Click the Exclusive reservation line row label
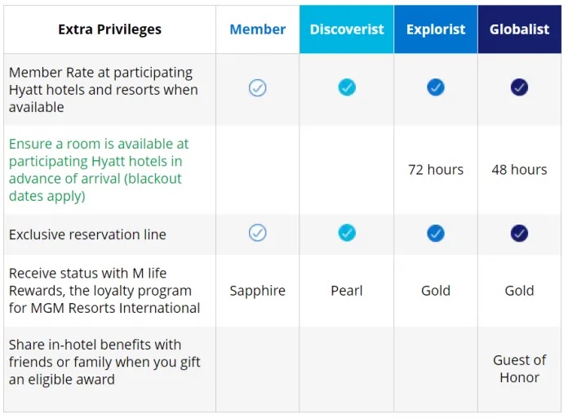Viewport: 568px width, 419px height. coord(87,235)
